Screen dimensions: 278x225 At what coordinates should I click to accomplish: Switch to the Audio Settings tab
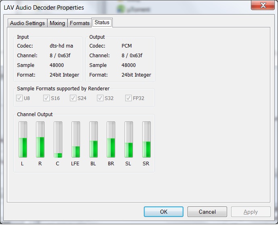[x=27, y=23]
